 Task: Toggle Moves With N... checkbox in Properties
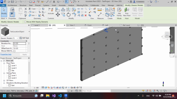(14, 51)
